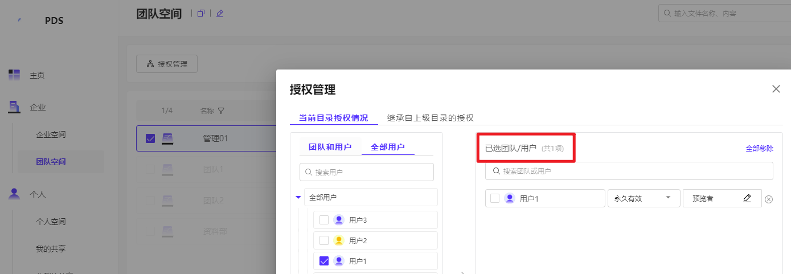Viewport: 791px width, 274px height.
Task: Check 用户1 box in selected list
Action: 495,198
